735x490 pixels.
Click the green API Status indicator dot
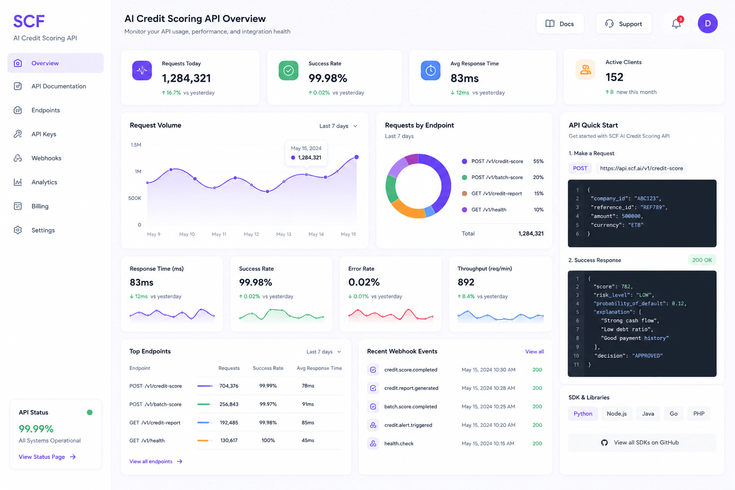point(89,412)
